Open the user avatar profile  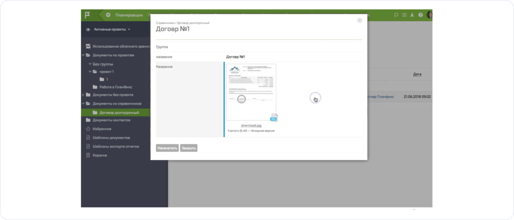(x=430, y=15)
